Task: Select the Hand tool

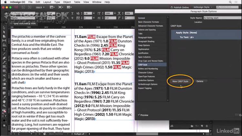Action: pos(4,102)
